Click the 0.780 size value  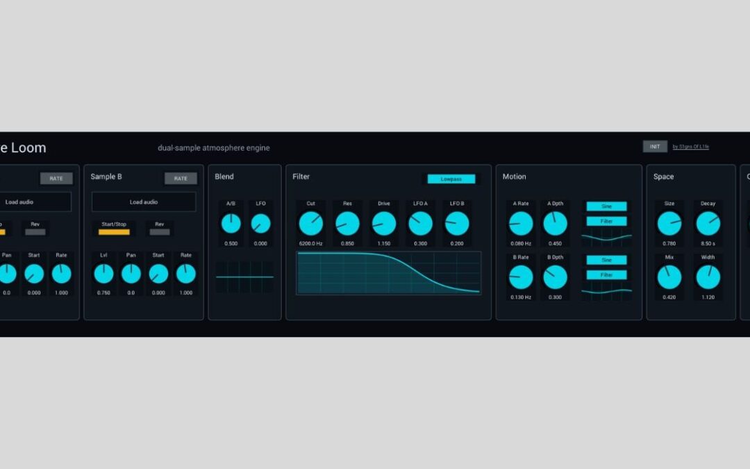[669, 244]
